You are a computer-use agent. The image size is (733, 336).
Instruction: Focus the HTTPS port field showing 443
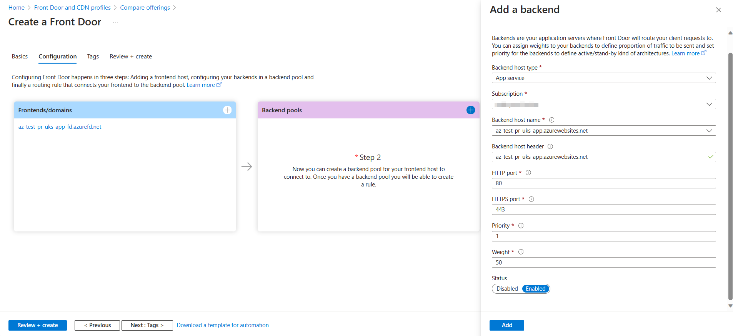pyautogui.click(x=603, y=210)
